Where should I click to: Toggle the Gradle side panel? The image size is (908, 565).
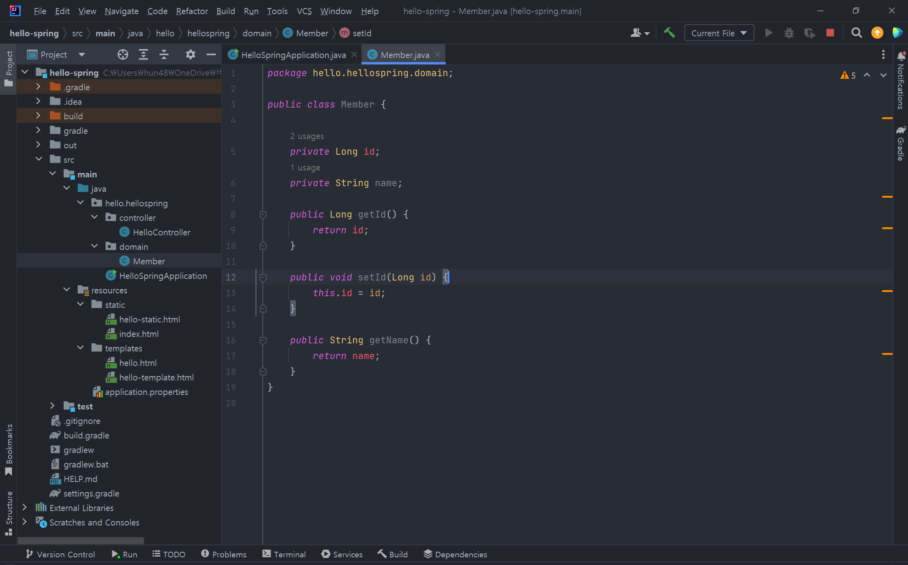pos(901,143)
